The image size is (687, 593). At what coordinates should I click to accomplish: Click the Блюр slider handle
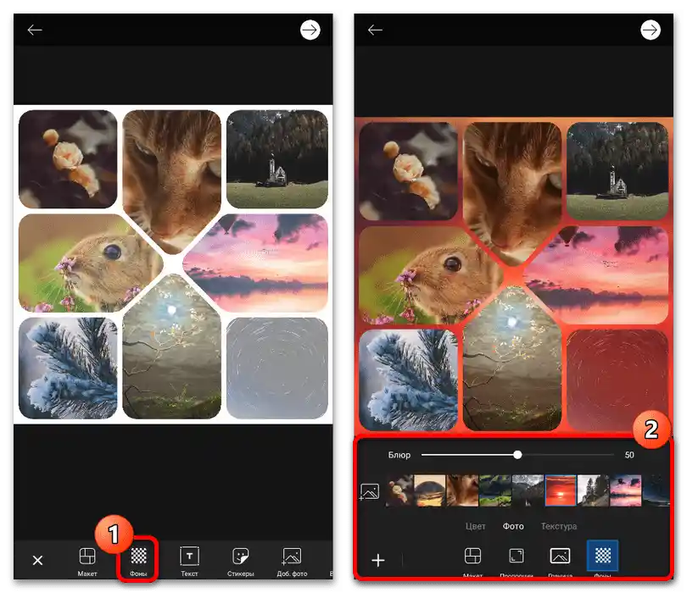517,455
